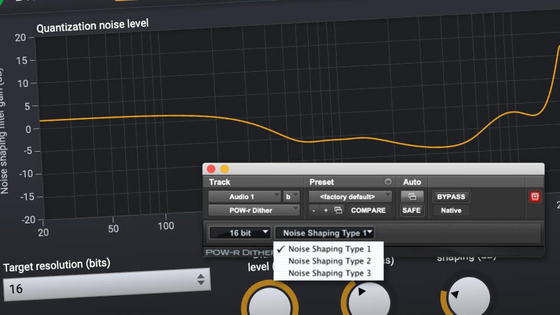This screenshot has width=560, height=315.
Task: Click the POW-r Dither logo text
Action: point(239,252)
